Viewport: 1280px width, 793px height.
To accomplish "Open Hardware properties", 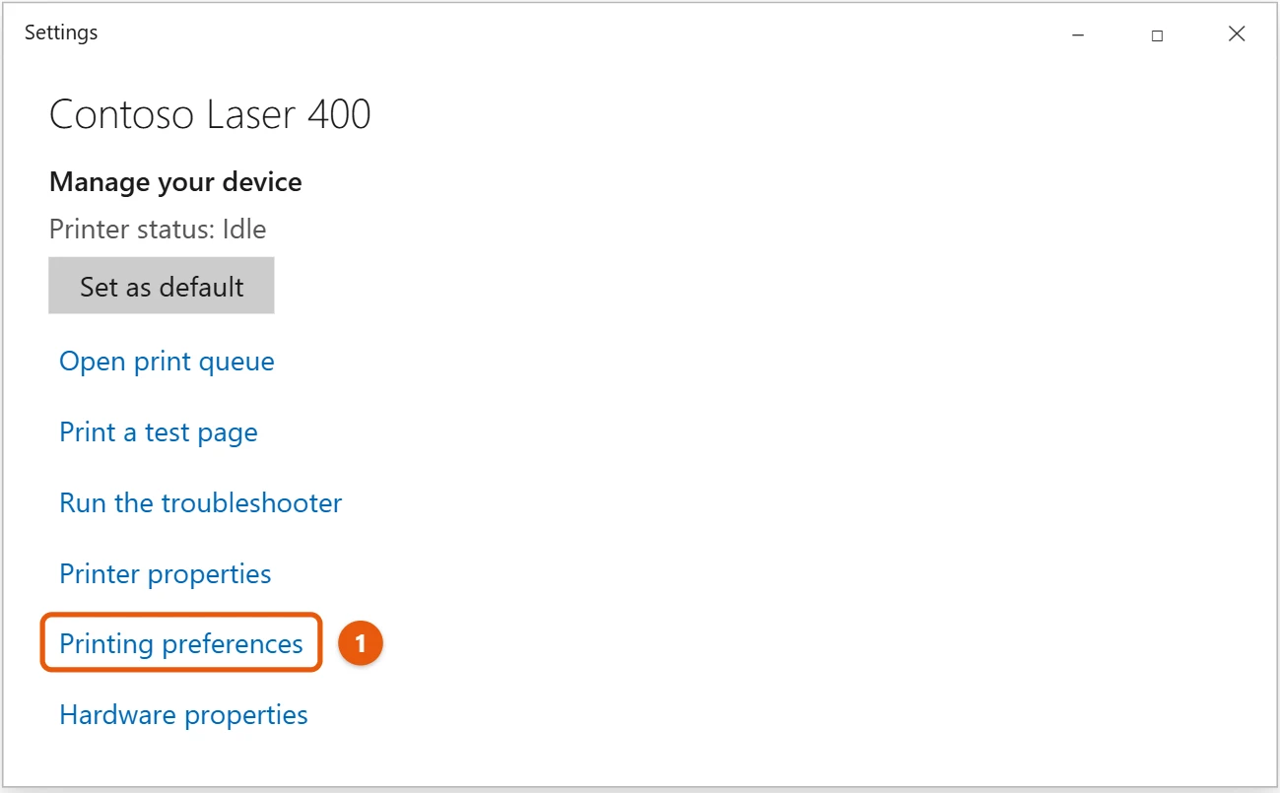I will (x=183, y=714).
